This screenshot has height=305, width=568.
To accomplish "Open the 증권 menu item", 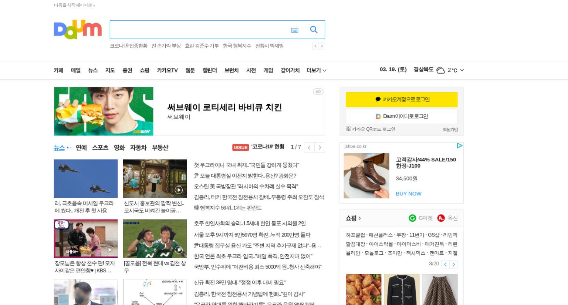I will coord(127,70).
